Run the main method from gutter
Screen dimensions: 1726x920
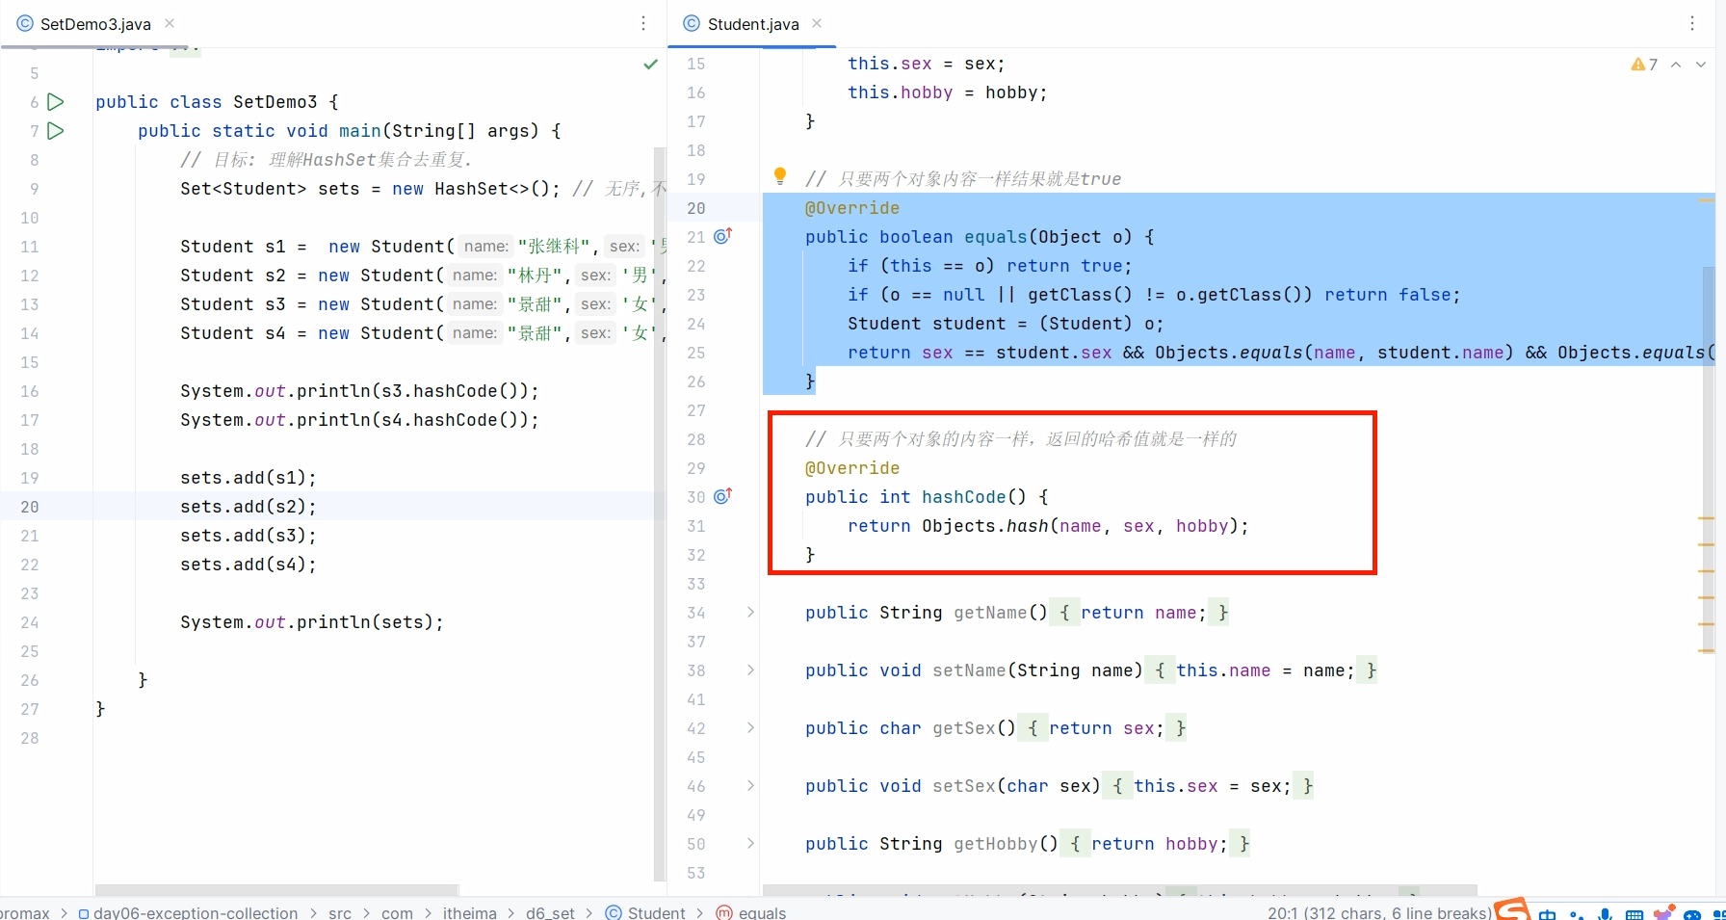click(56, 130)
